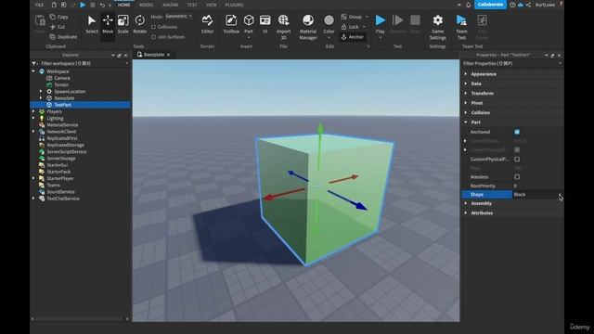Image resolution: width=594 pixels, height=334 pixels.
Task: Switch to the VIEW ribbon tab
Action: click(212, 5)
